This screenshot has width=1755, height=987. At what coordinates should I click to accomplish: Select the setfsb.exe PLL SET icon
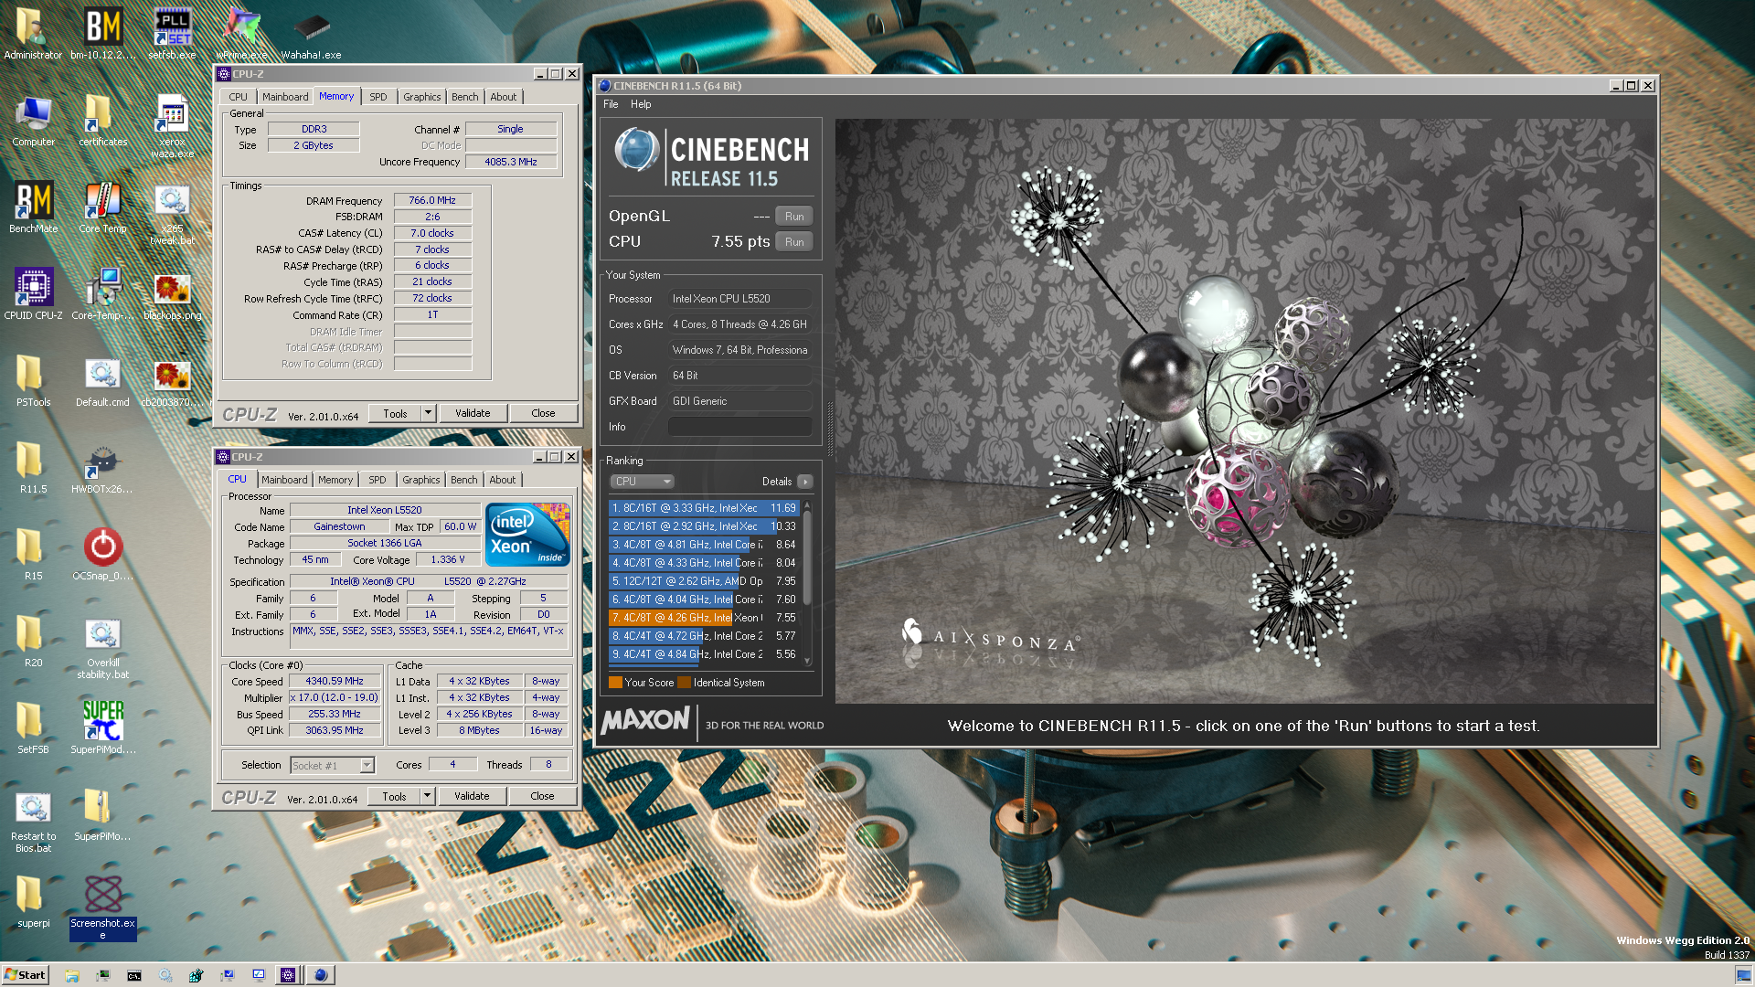tap(172, 33)
